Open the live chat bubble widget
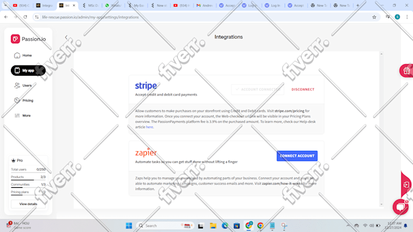413x232 pixels. pos(401,207)
